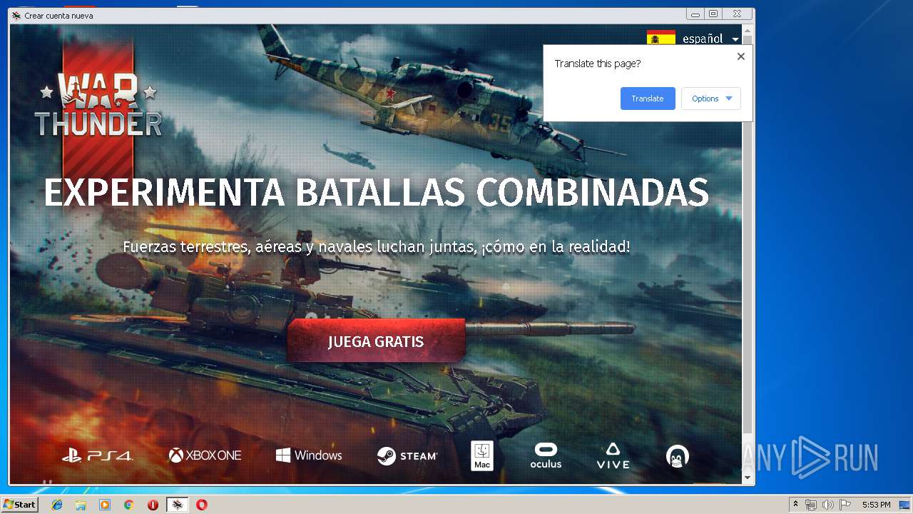
Task: Click the Oculus platform logo
Action: (x=546, y=455)
